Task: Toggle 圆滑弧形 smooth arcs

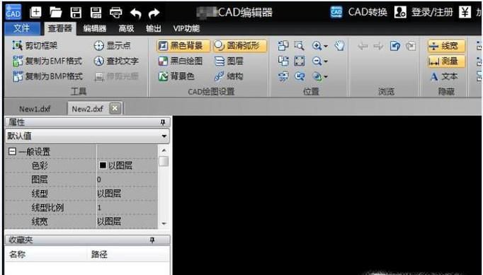Action: click(240, 46)
